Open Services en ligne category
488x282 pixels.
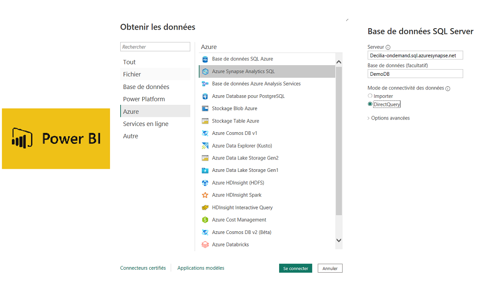(x=155, y=124)
